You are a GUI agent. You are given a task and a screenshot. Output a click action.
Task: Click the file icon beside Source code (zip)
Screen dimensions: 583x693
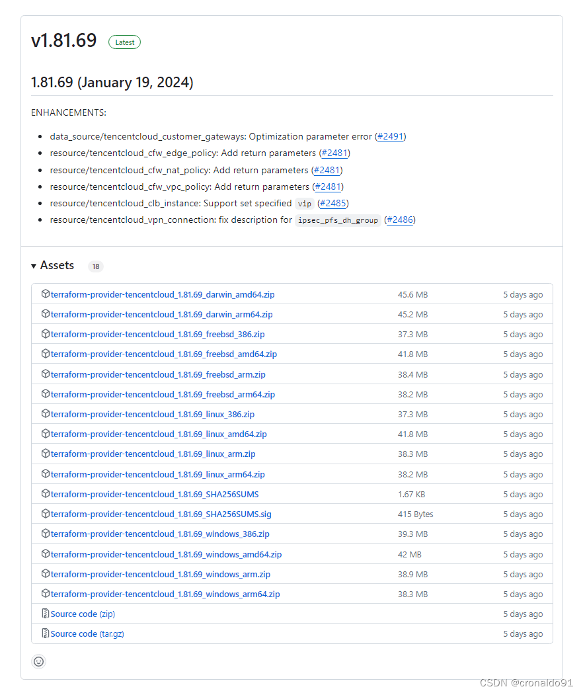pos(45,614)
